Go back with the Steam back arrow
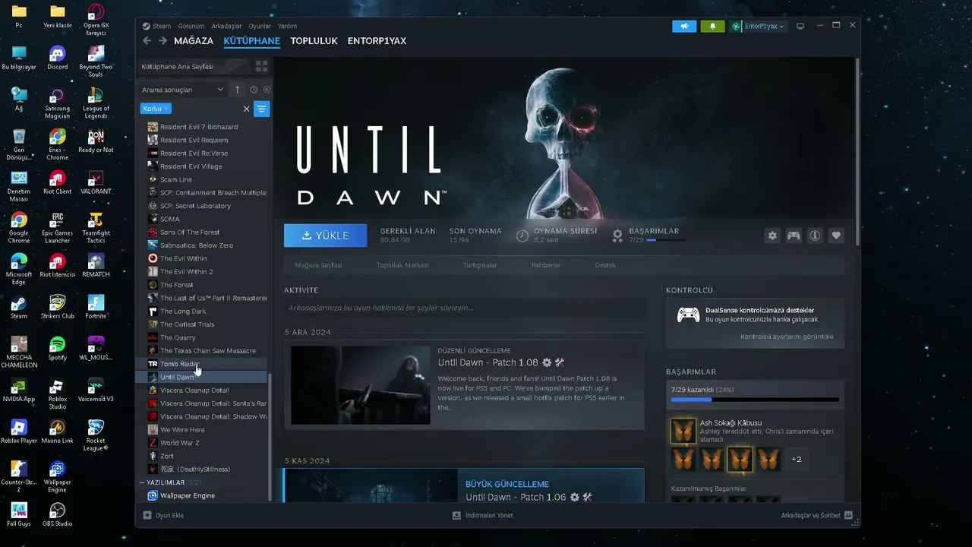The height and width of the screenshot is (547, 972). [x=147, y=41]
